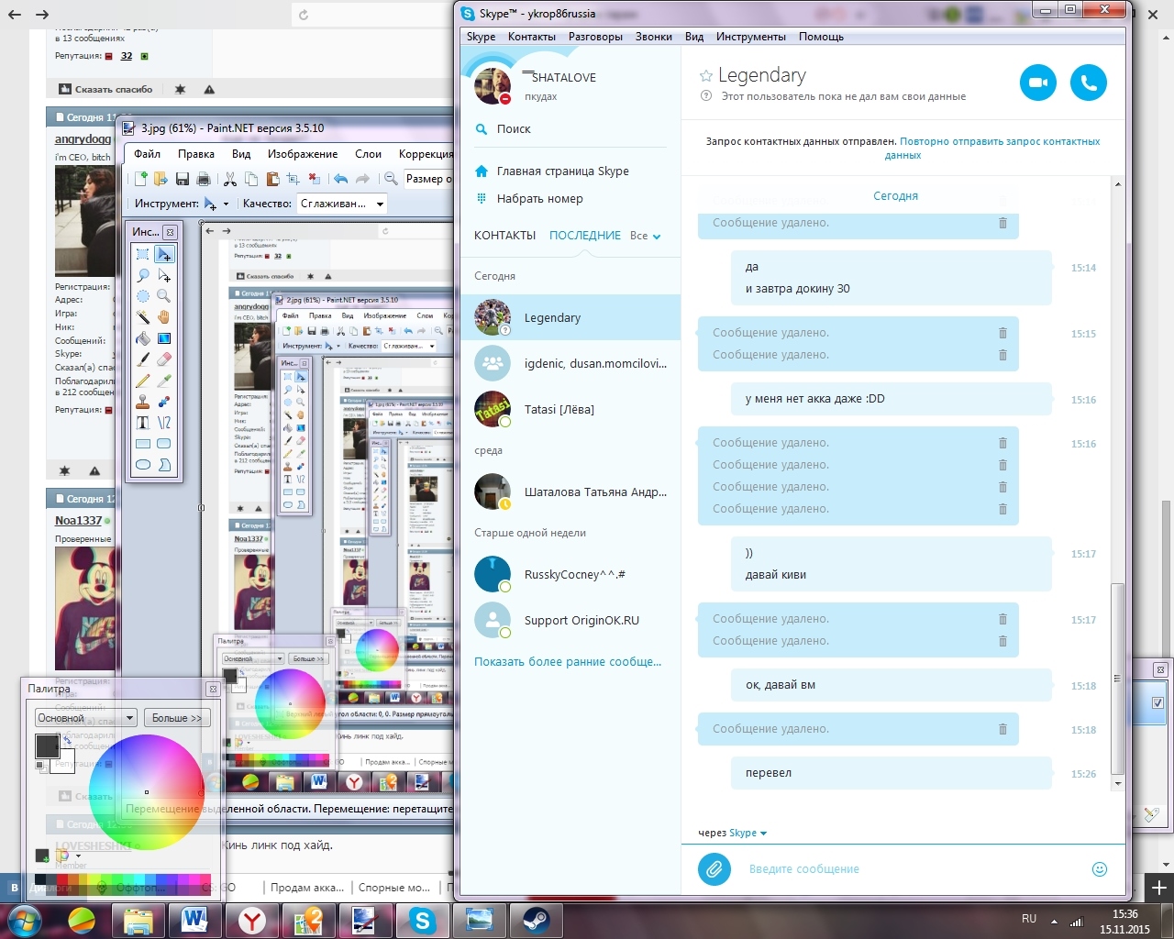The image size is (1174, 939).
Task: Open the palette management dropdown arrow
Action: coord(77,856)
